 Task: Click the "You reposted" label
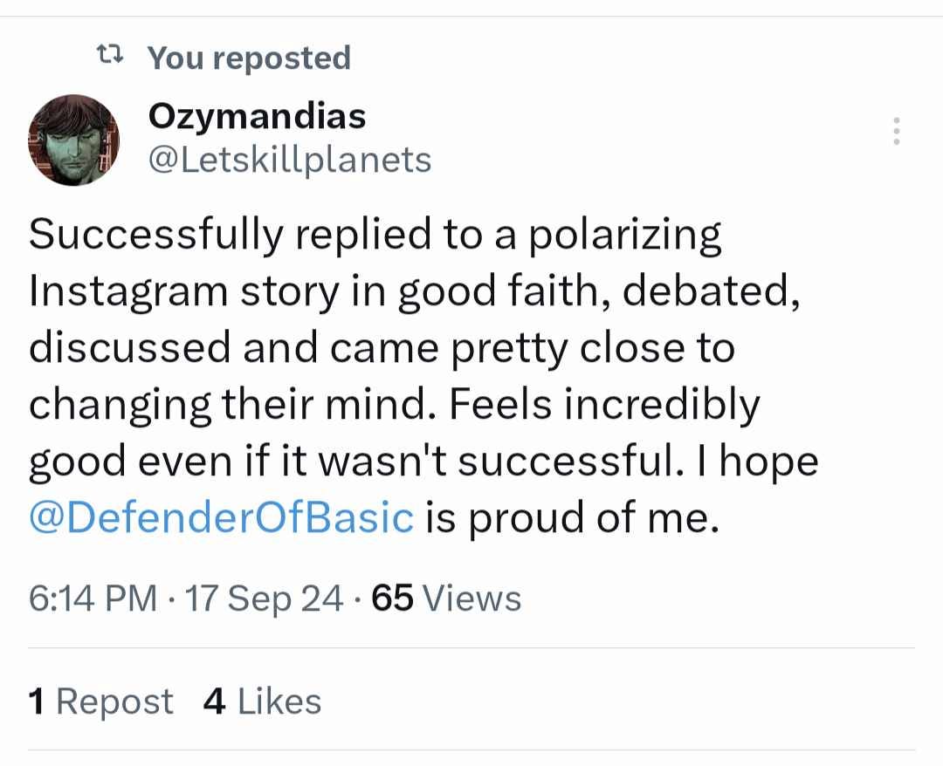(x=249, y=58)
